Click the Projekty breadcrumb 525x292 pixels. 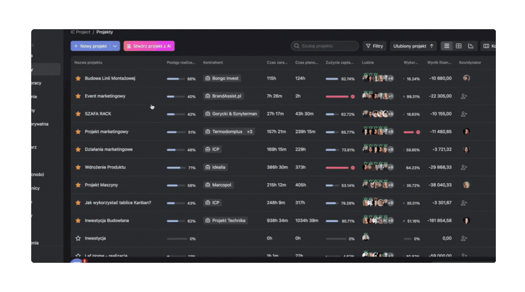[x=104, y=32]
